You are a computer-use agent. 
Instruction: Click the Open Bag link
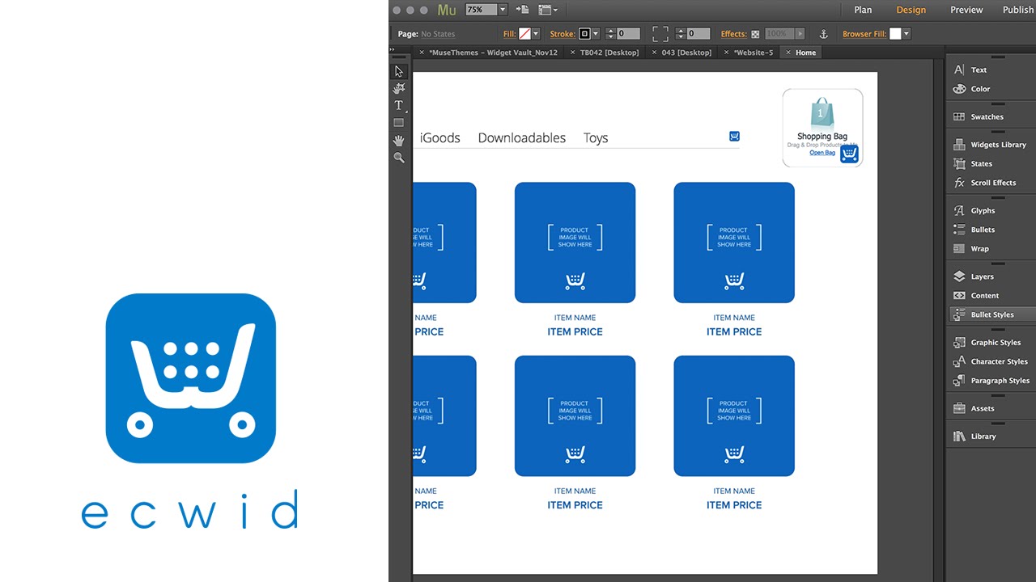coord(822,153)
